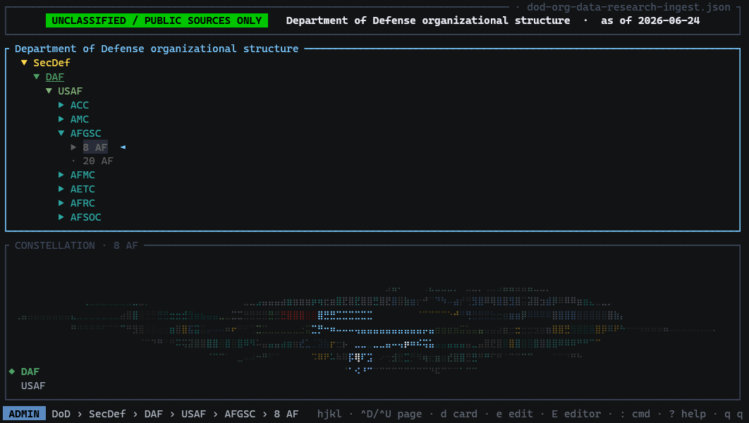Click DAF in the constellation legend
749x423 pixels.
[x=30, y=372]
